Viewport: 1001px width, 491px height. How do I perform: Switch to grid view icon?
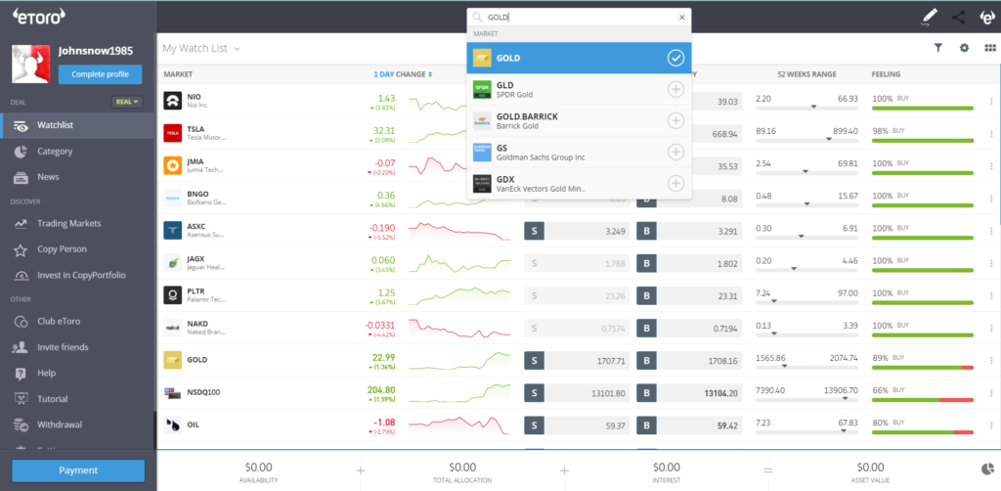tap(990, 48)
